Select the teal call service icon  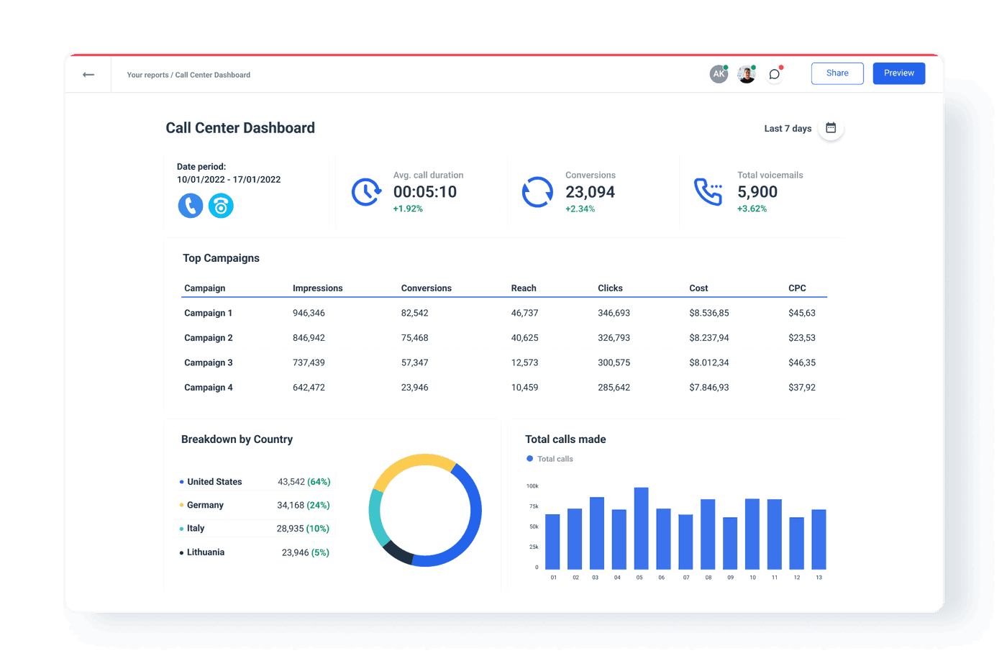pos(221,206)
